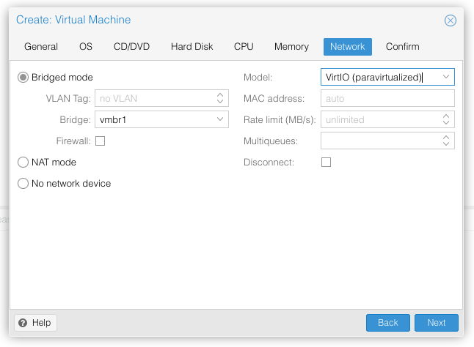The height and width of the screenshot is (347, 474).
Task: Click the Next button
Action: (x=436, y=323)
